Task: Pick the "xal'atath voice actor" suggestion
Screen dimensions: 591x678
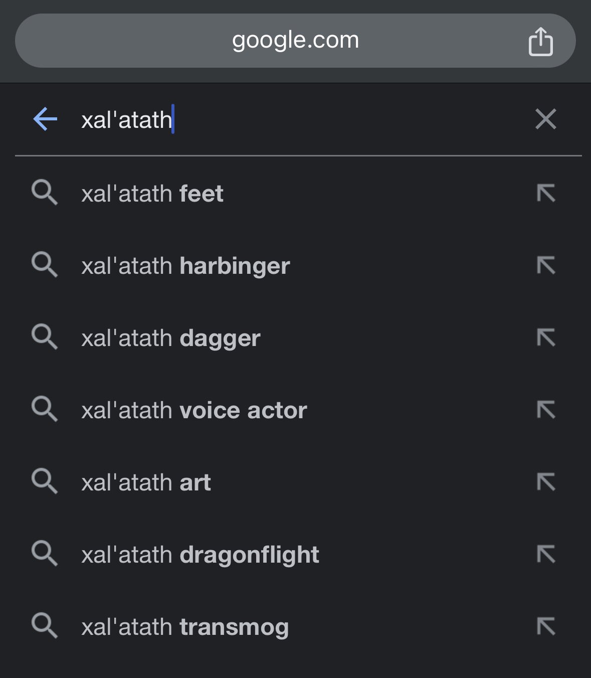Action: click(x=194, y=411)
